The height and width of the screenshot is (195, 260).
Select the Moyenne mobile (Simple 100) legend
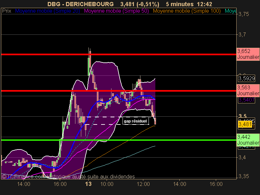point(187,11)
